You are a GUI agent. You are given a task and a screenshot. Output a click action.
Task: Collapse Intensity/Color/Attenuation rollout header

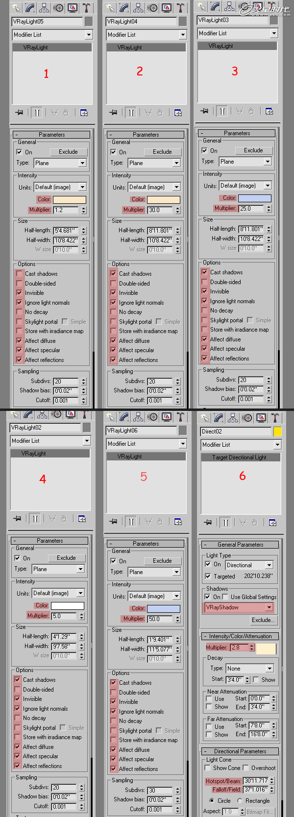click(x=240, y=636)
